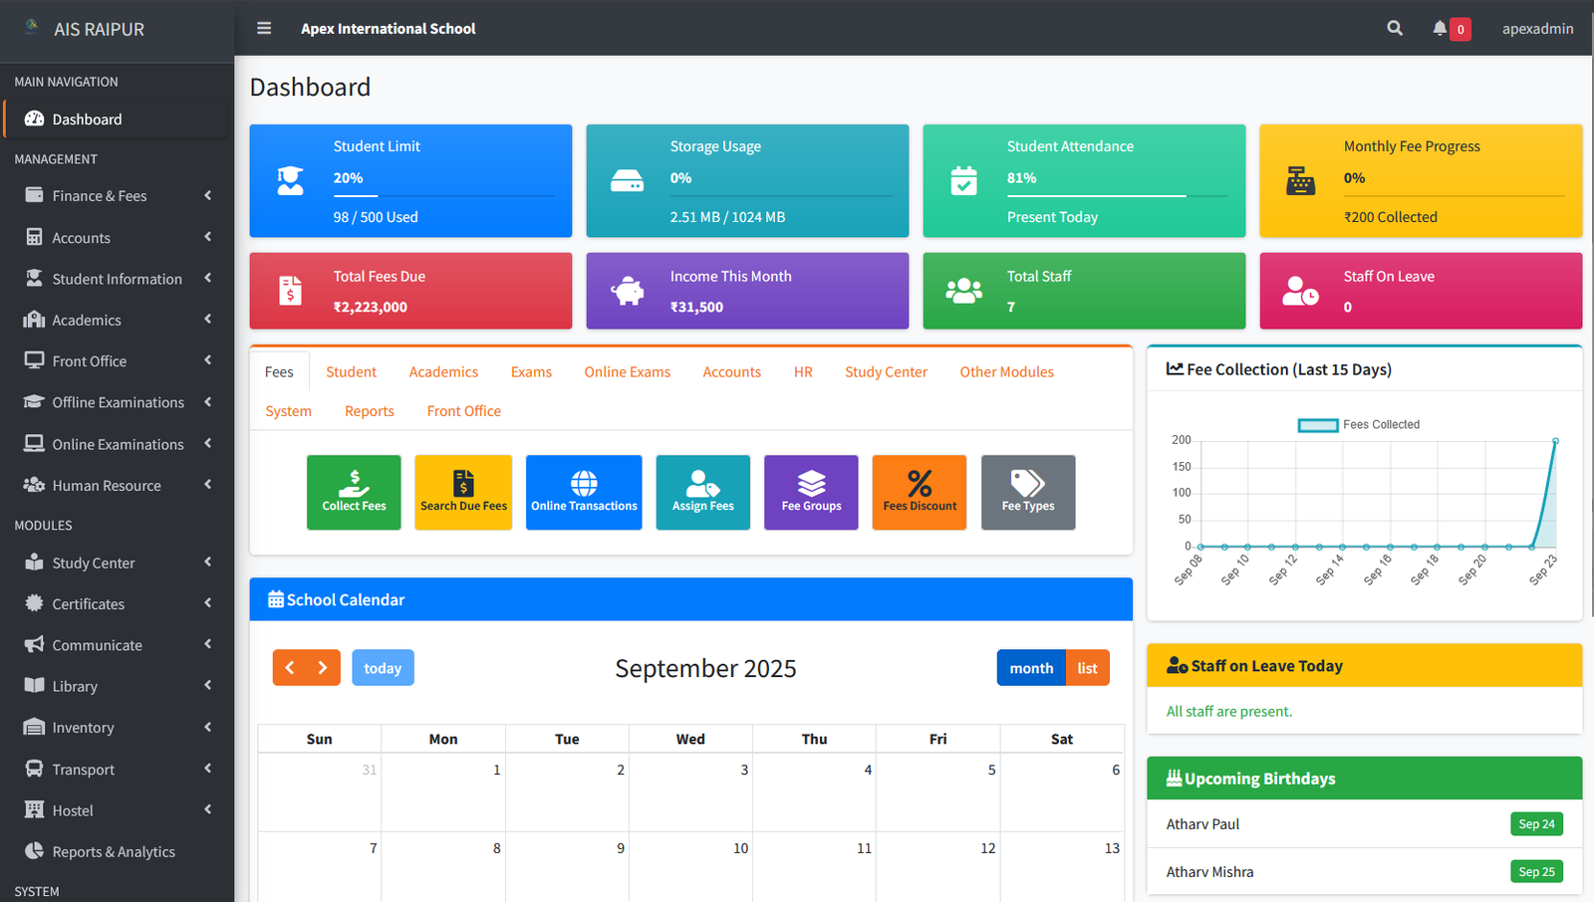Toggle the sidebar with the hamburger icon
The image size is (1594, 902).
pyautogui.click(x=263, y=28)
